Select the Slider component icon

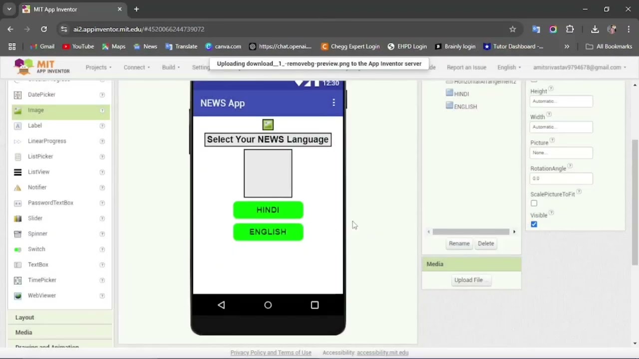(18, 218)
